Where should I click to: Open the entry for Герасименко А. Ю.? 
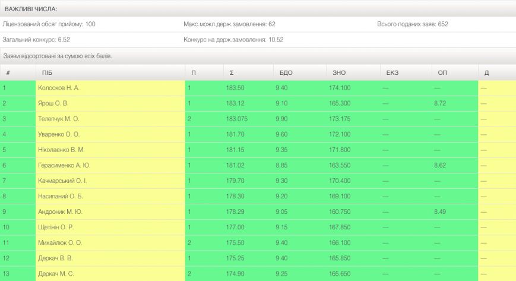click(x=64, y=165)
